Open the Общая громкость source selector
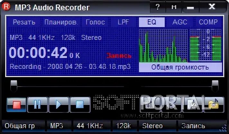The height and width of the screenshot is (134, 229). coord(180,67)
